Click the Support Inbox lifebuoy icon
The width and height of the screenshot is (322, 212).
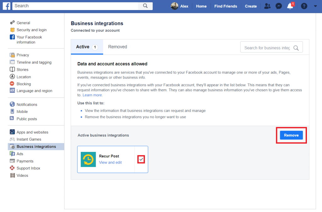tap(12, 168)
